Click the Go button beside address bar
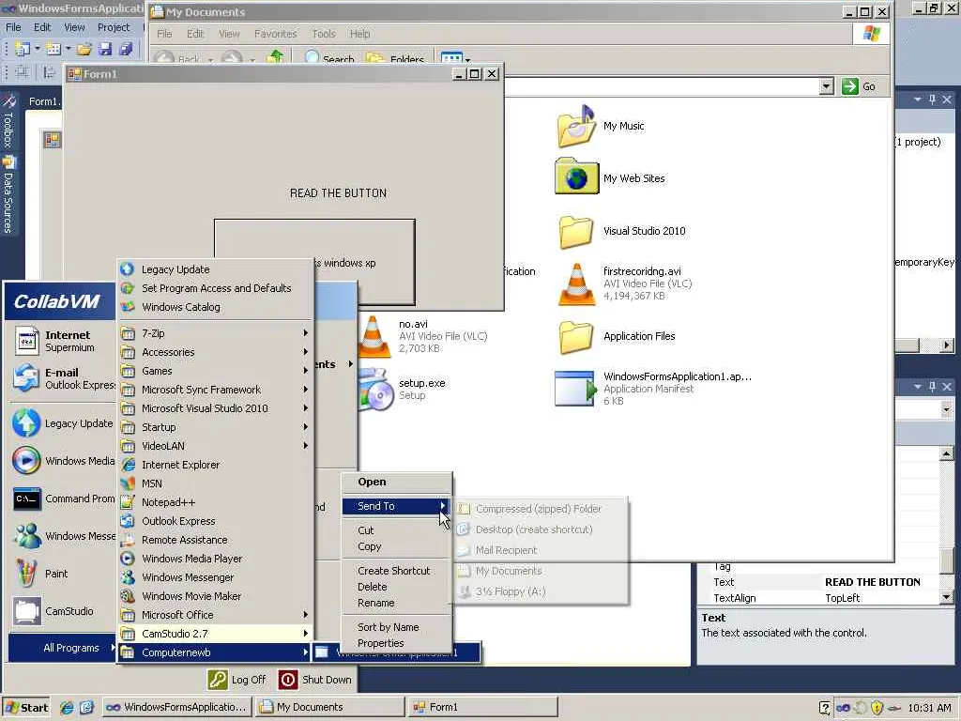 click(x=859, y=86)
